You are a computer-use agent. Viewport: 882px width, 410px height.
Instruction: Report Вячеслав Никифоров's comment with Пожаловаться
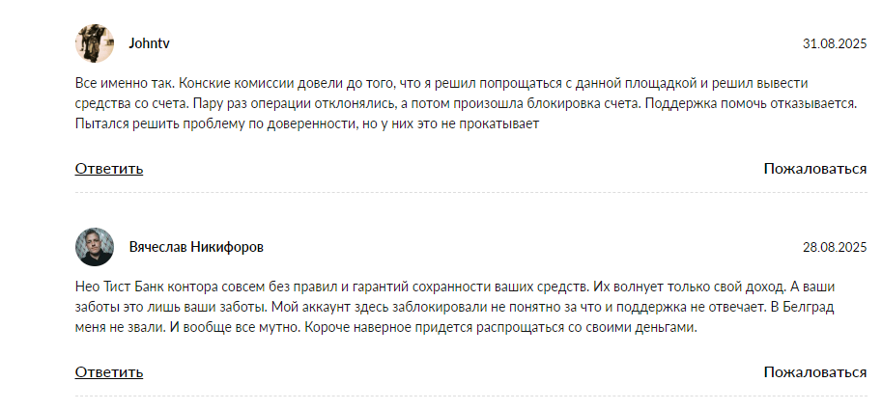pos(814,371)
